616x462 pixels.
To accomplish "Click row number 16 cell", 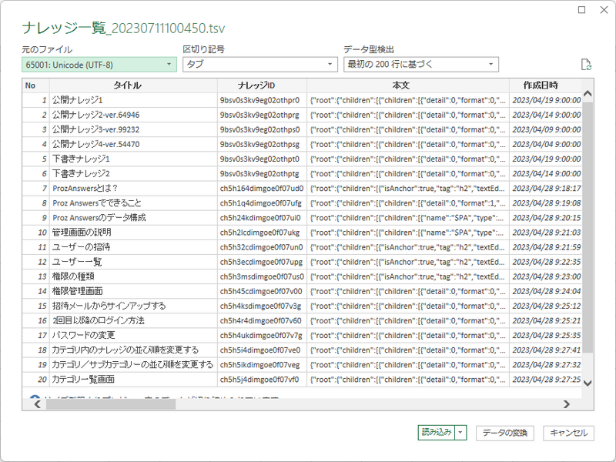I will [x=35, y=321].
